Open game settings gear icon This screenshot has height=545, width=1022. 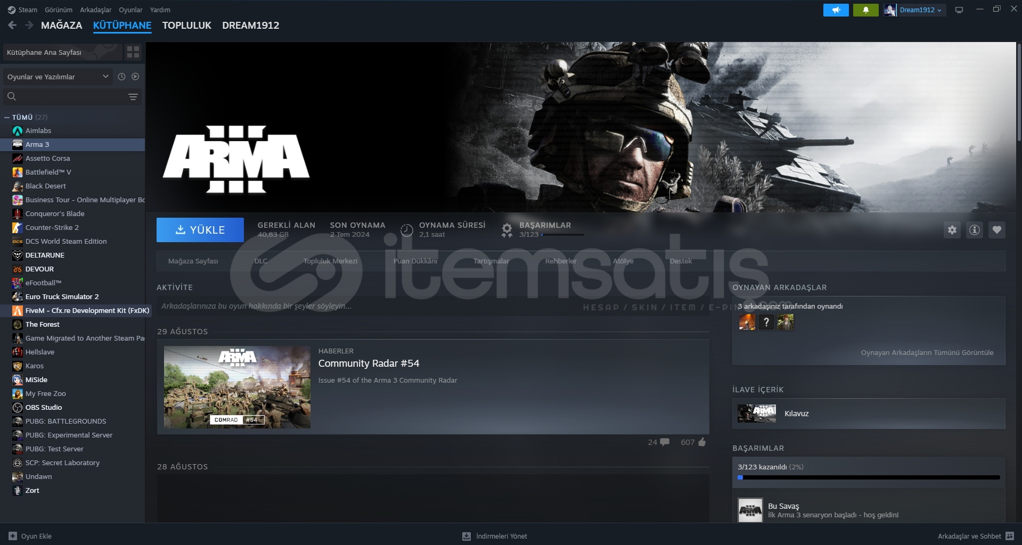pyautogui.click(x=952, y=230)
